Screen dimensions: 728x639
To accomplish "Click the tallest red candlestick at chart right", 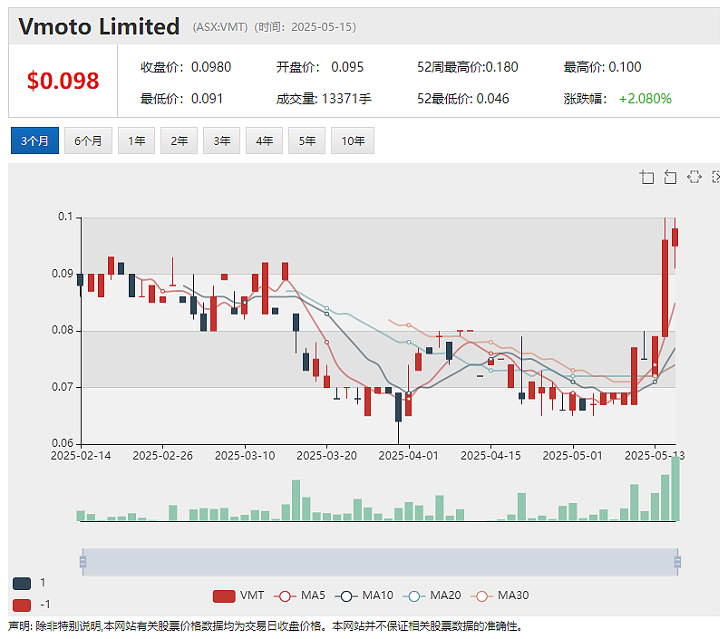I will point(665,288).
